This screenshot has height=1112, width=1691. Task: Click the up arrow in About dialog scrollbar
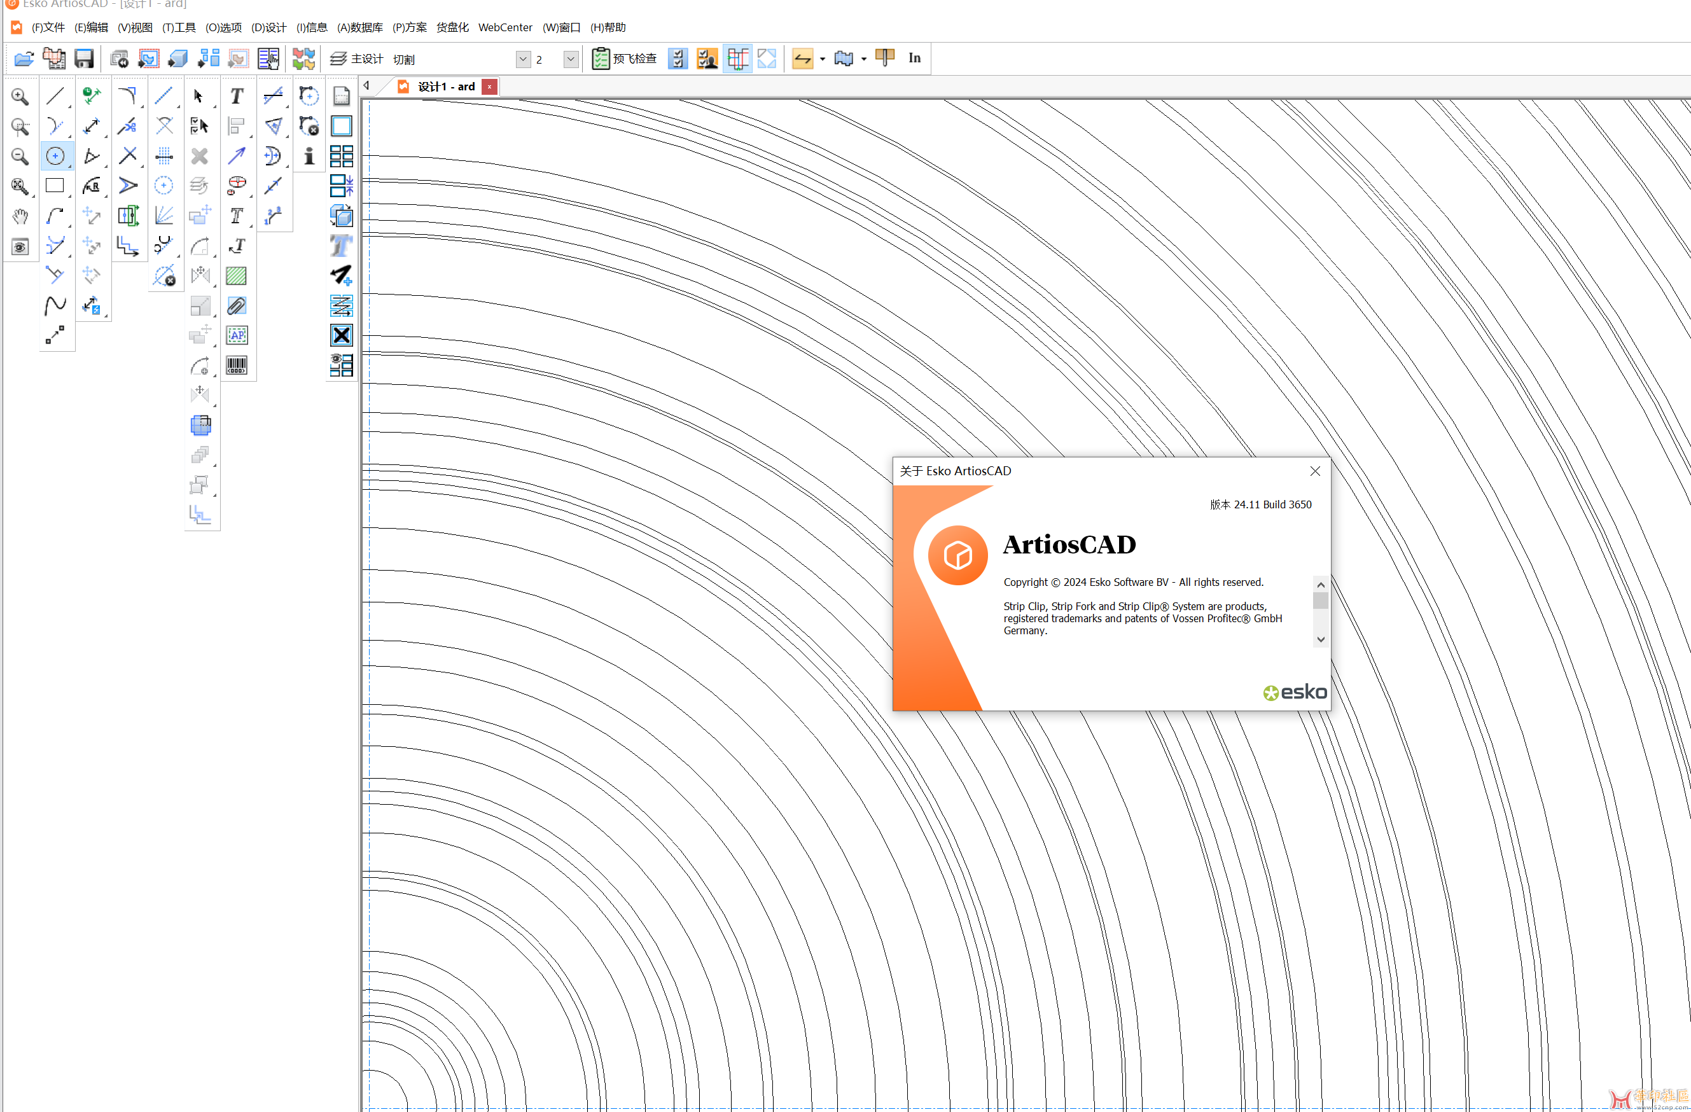1321,585
